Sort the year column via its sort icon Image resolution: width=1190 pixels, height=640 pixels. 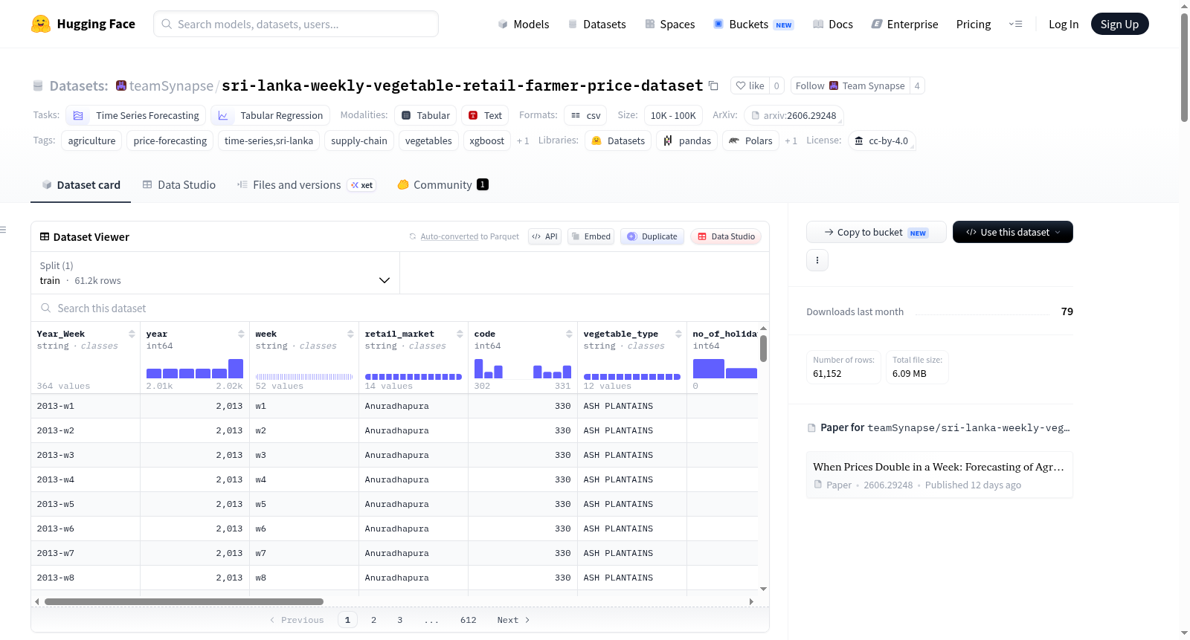click(241, 334)
